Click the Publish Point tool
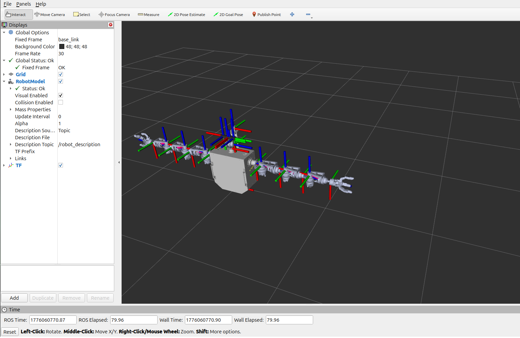The height and width of the screenshot is (338, 520). pos(266,15)
